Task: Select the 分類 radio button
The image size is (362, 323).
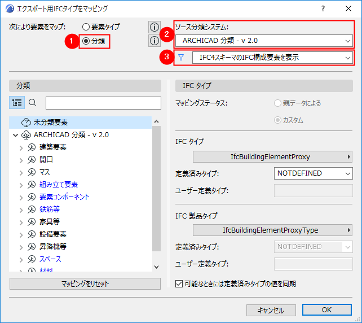Action: tap(86, 41)
